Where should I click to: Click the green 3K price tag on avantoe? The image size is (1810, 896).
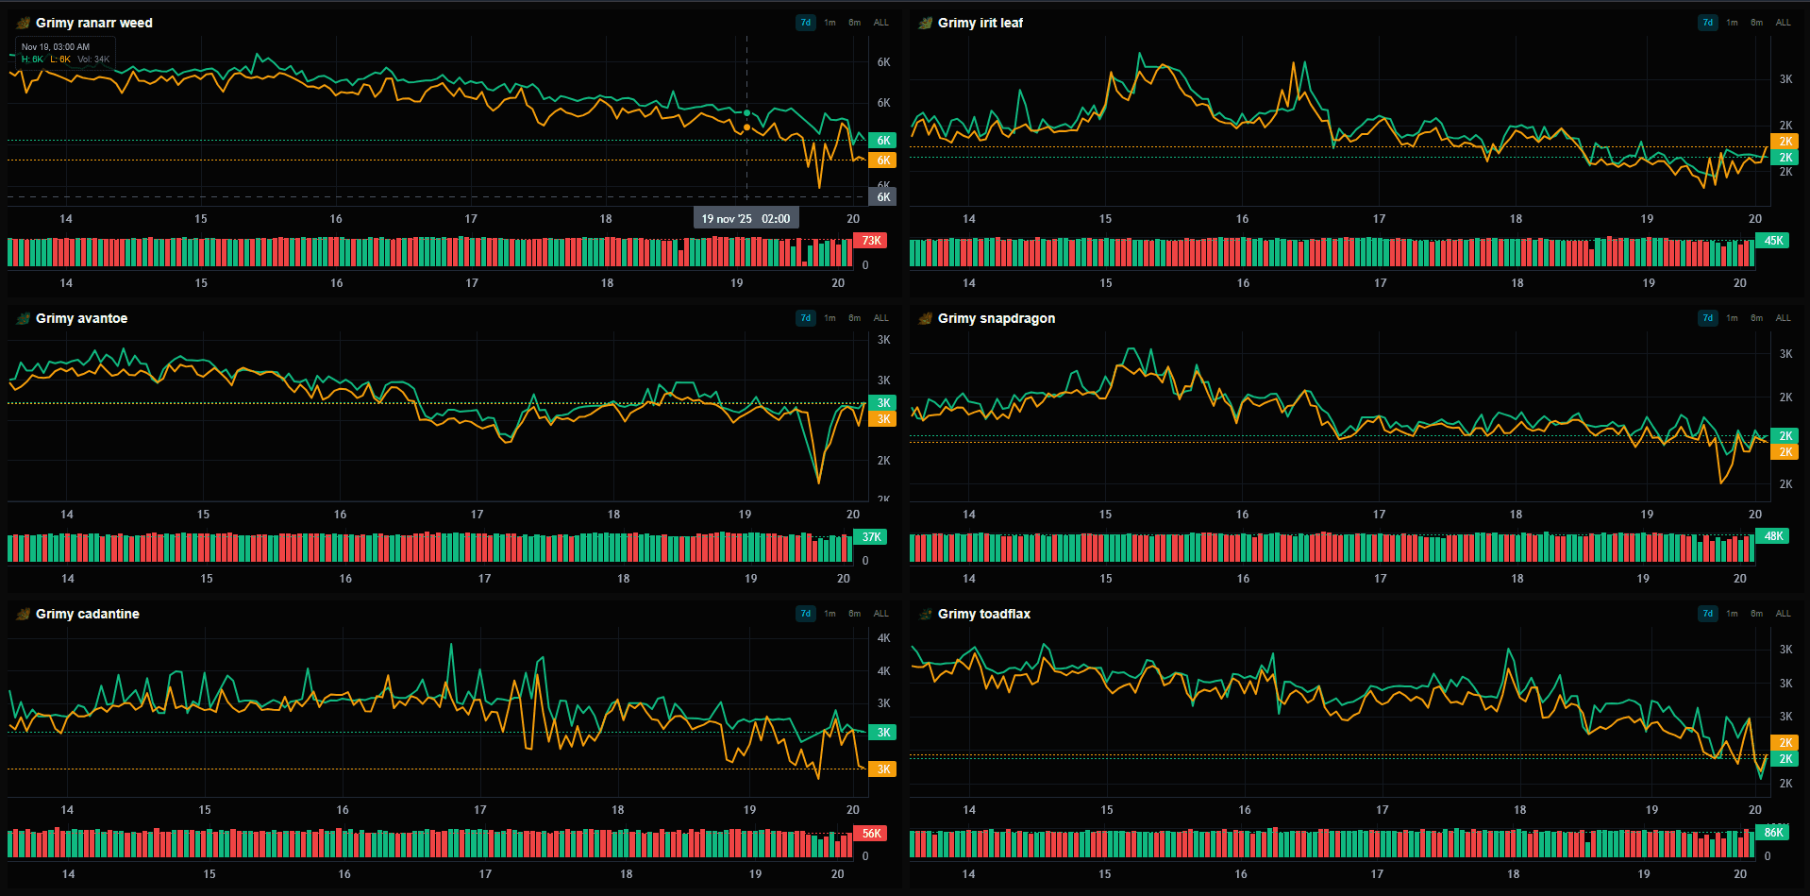click(x=880, y=402)
